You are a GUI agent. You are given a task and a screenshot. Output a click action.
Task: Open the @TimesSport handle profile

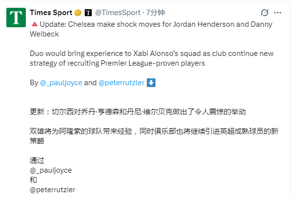point(118,13)
